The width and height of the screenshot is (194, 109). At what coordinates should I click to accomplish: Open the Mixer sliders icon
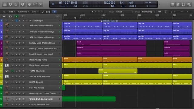(x=35, y=4)
